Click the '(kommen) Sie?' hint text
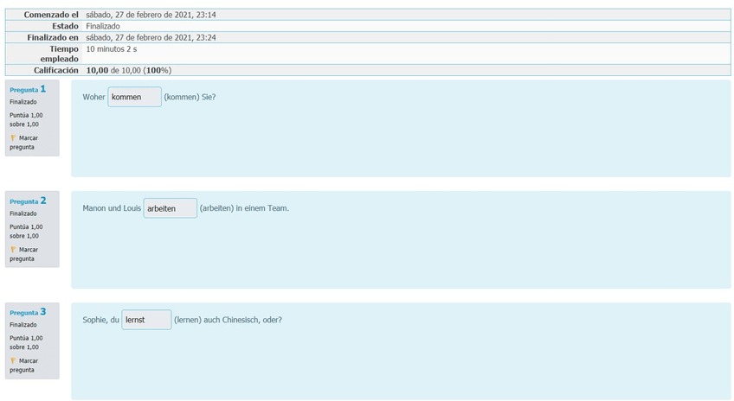The image size is (734, 401). coord(190,97)
